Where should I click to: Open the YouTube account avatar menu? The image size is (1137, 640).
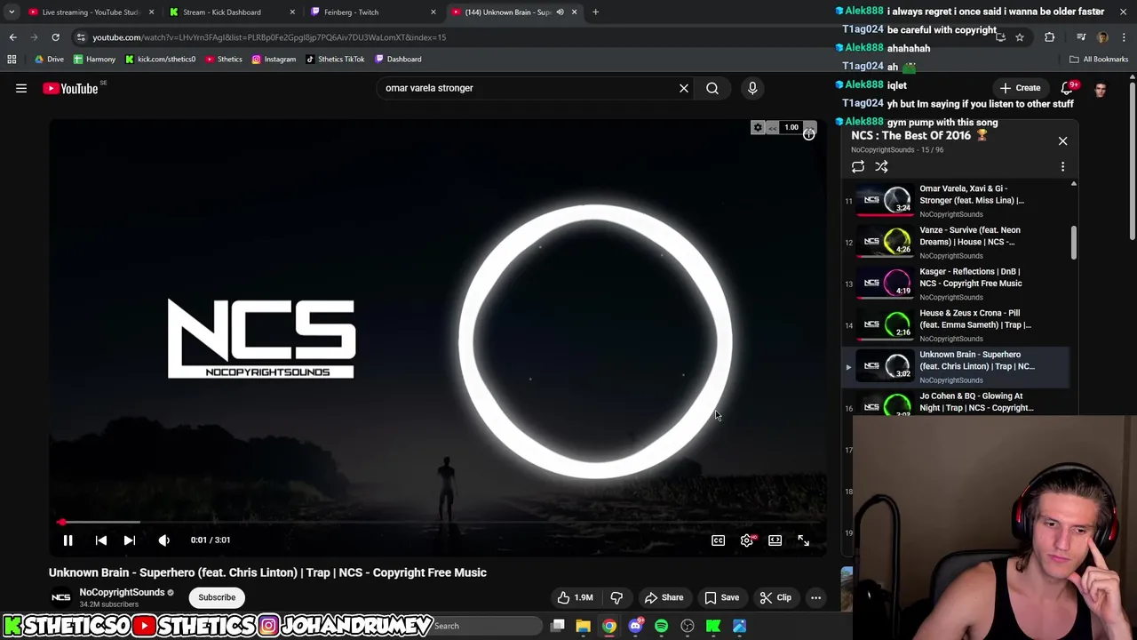1101,89
